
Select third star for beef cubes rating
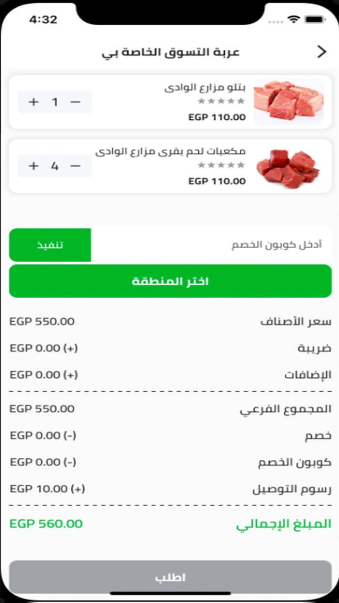tap(221, 165)
